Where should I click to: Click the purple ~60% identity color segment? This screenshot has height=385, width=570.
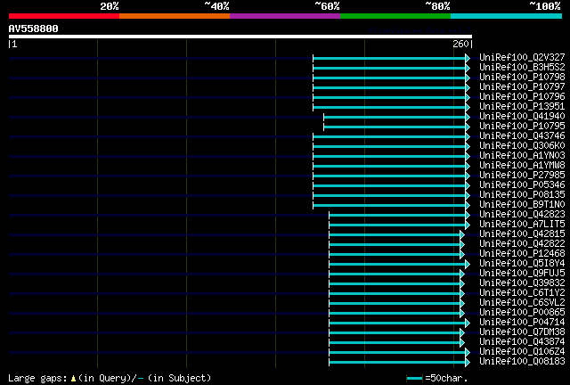pyautogui.click(x=285, y=16)
